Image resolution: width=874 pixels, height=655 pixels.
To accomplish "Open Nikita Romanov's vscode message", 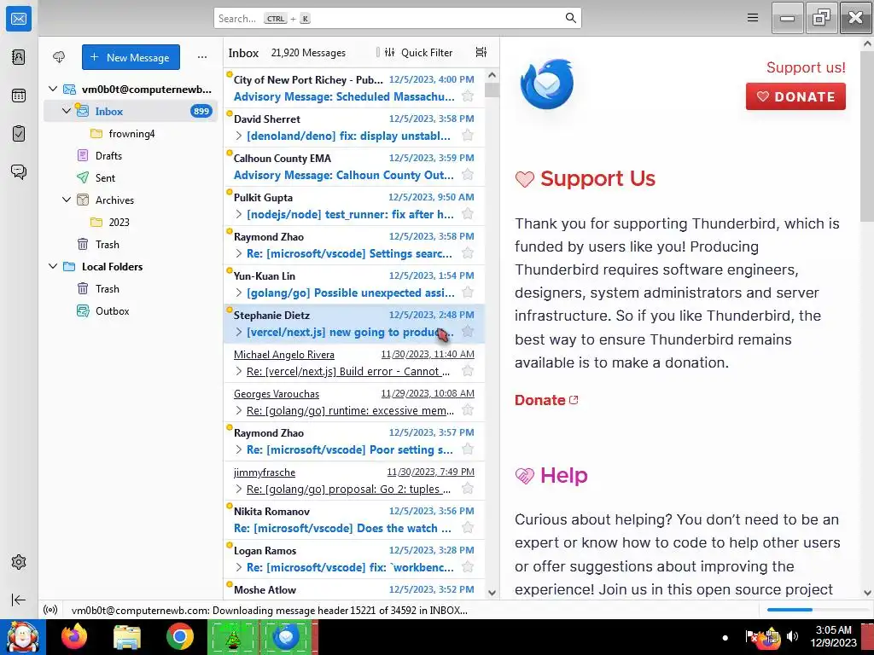I will click(x=354, y=519).
